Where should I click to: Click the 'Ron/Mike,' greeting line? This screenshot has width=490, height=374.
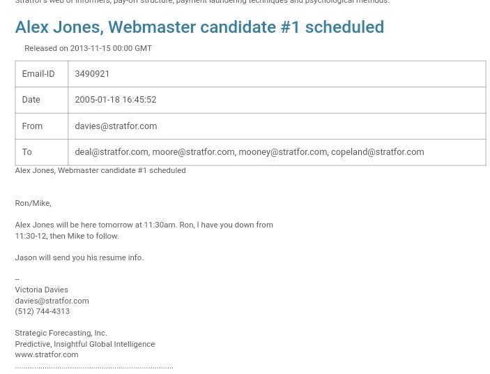tap(33, 203)
